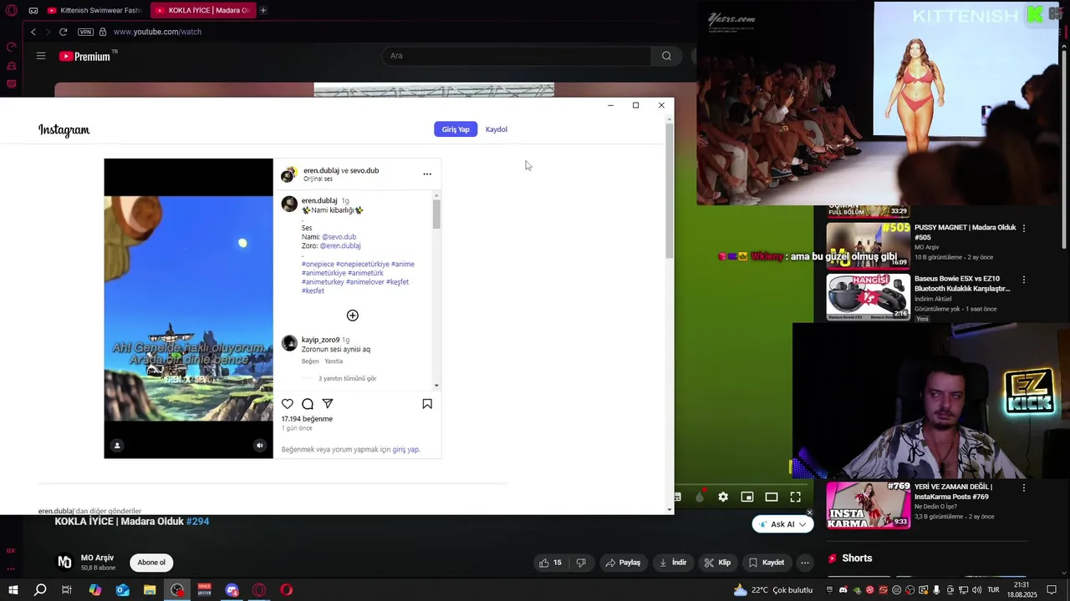The height and width of the screenshot is (601, 1070).
Task: Open kayip_zoro9 commenter profile
Action: click(320, 340)
